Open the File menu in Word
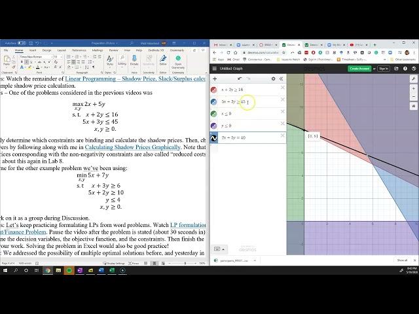 pyautogui.click(x=6, y=50)
